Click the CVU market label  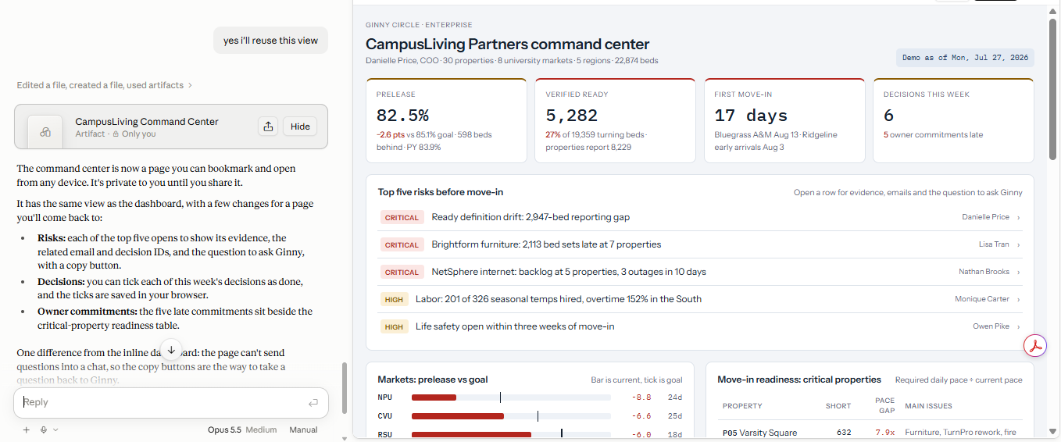tap(385, 416)
